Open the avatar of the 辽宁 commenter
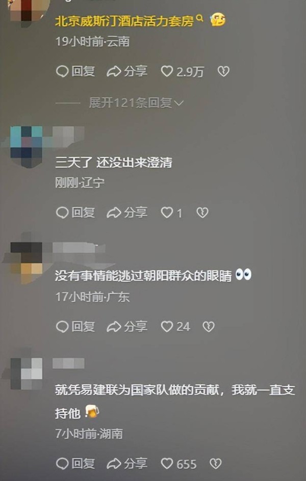 (26, 147)
